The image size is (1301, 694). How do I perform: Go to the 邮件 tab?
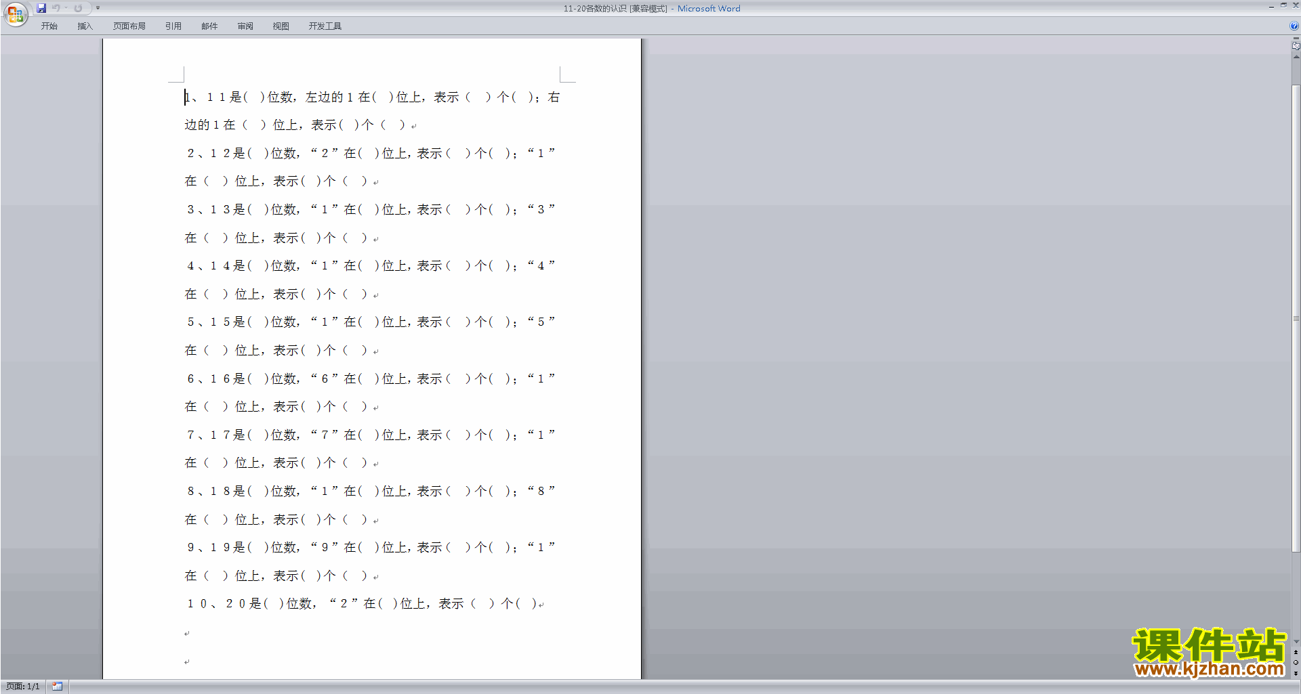click(209, 26)
